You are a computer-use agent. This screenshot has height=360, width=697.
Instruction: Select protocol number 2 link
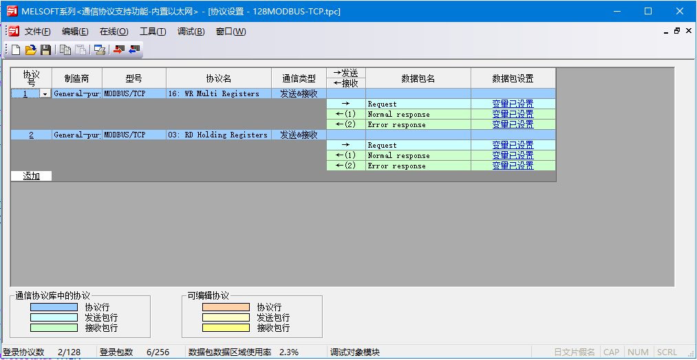click(31, 135)
